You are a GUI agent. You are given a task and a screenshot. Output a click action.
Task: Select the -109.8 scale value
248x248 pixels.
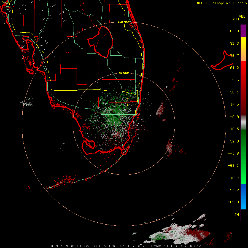click(x=232, y=202)
